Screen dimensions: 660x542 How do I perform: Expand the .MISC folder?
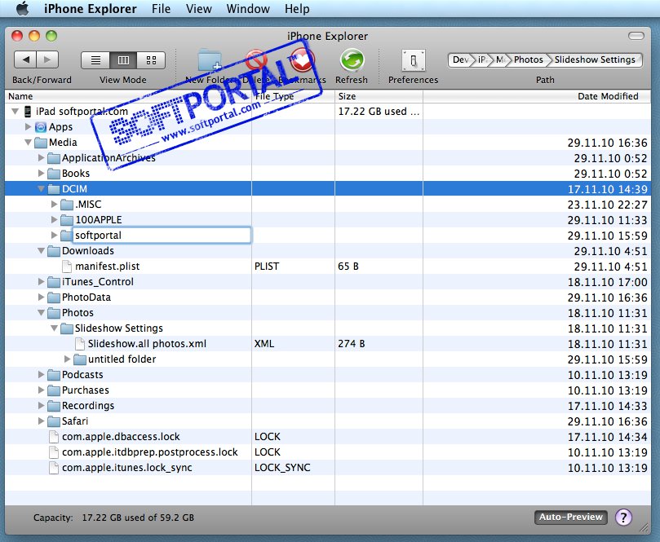pos(54,205)
